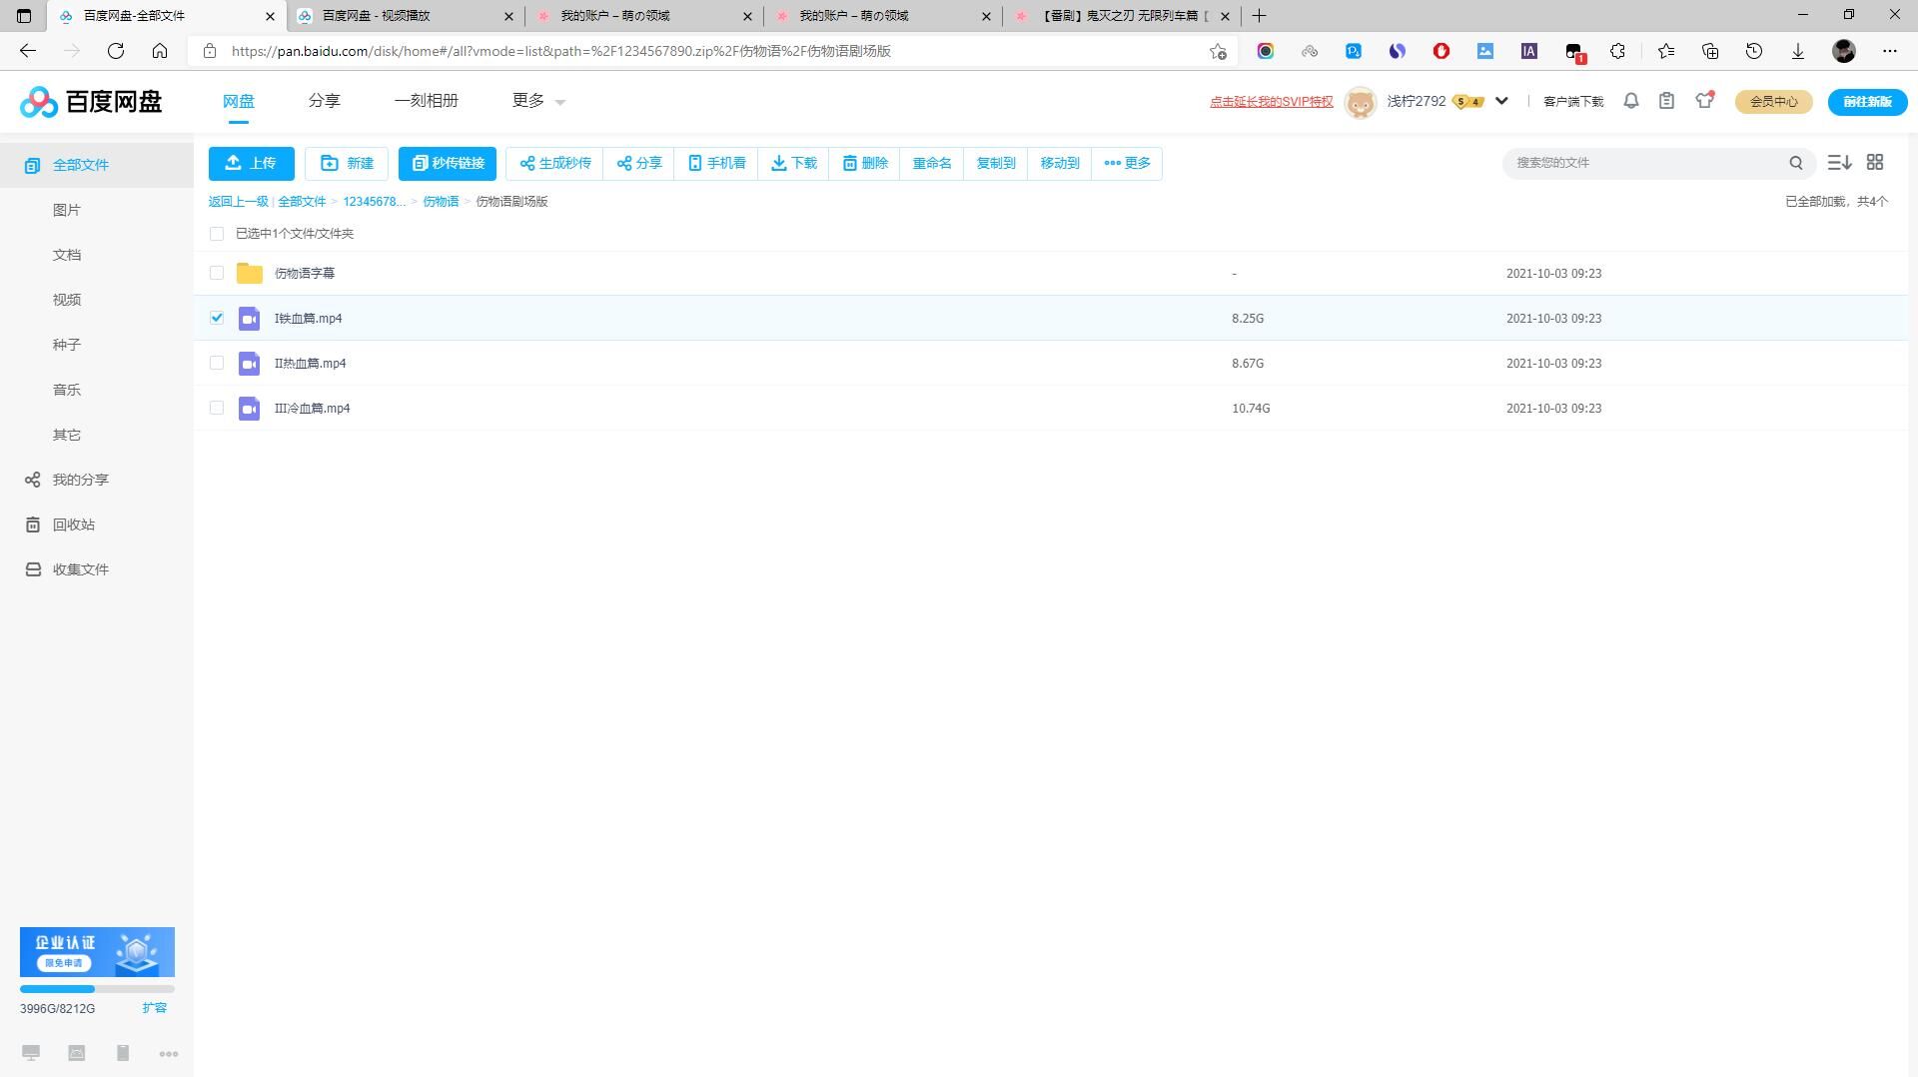Open the 伤物语字幕 folder icon

pyautogui.click(x=249, y=273)
